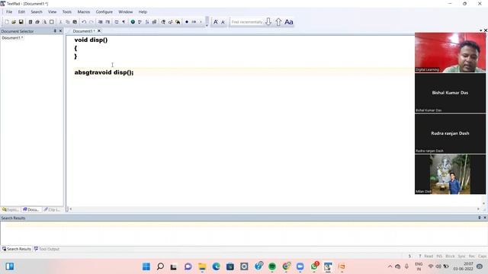Save the document with the floppy icon
The width and height of the screenshot is (488, 274).
[21, 22]
